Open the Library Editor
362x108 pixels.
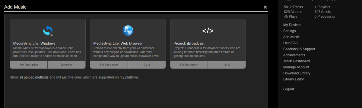pos(294,79)
